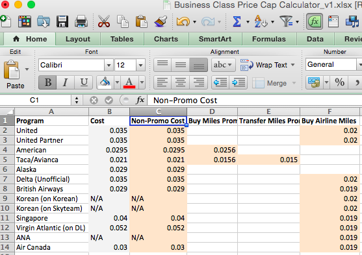Apply percent style formatting

tap(340, 82)
